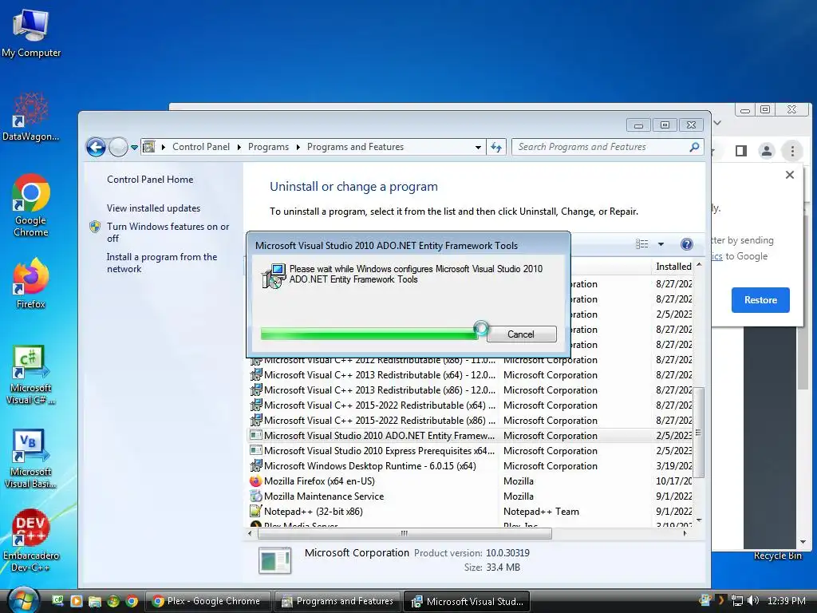This screenshot has height=613, width=817.
Task: Expand Control Panel breadcrumb arrow
Action: pos(239,148)
